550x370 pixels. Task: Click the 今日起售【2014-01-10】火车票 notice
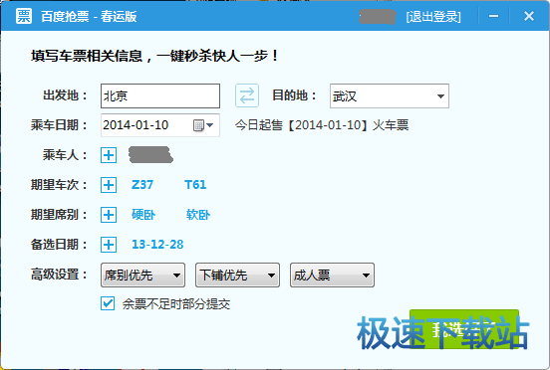pos(322,125)
